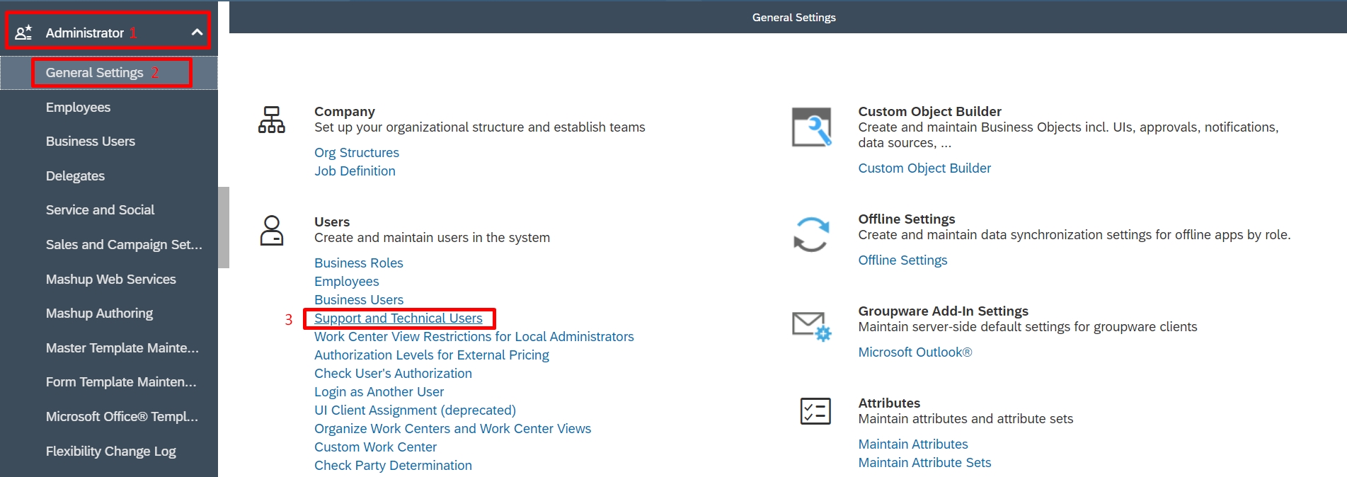
Task: Click the sidebar vertical scrollbar
Action: coord(224,227)
